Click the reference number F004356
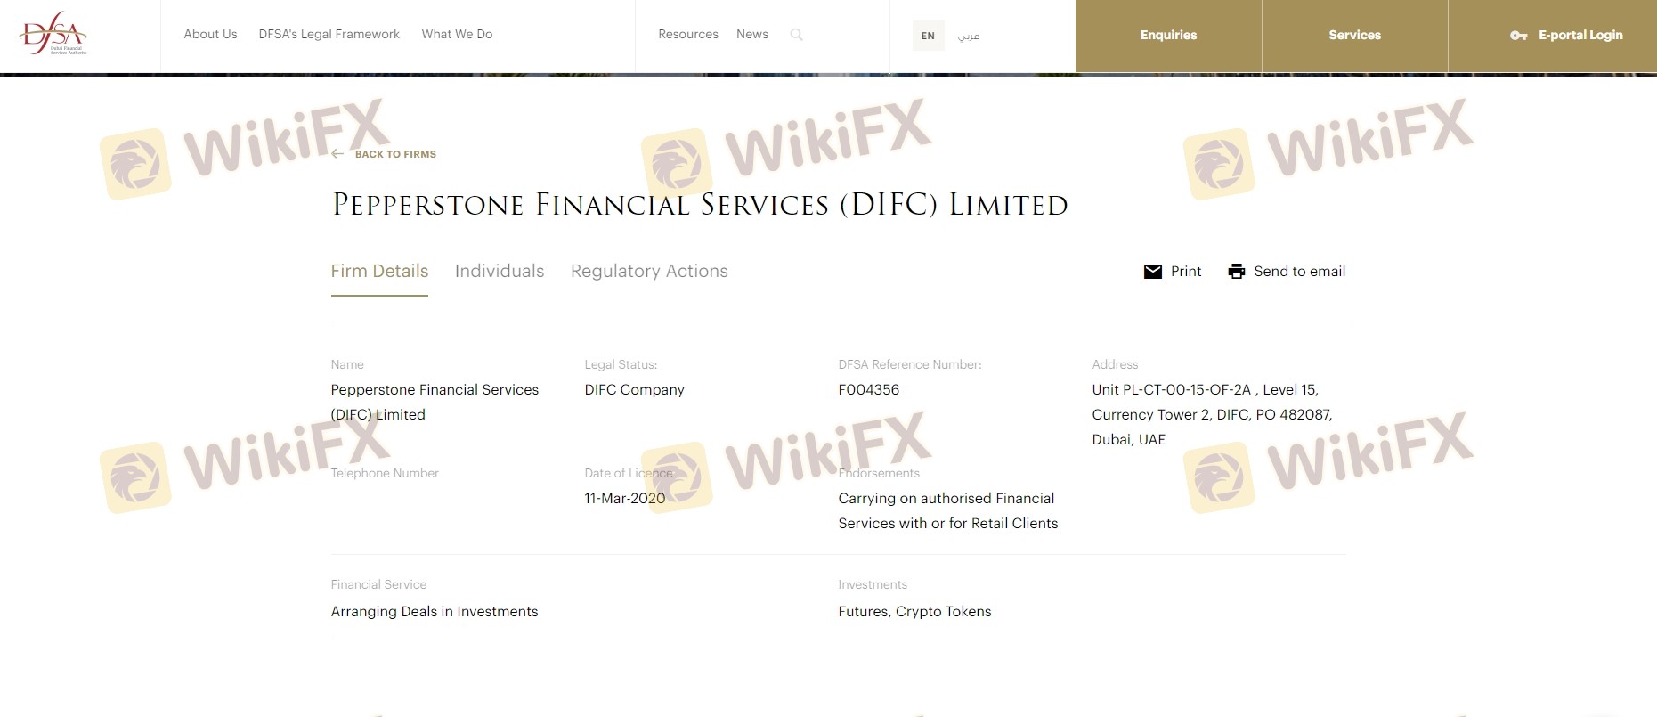1657x717 pixels. click(x=869, y=390)
